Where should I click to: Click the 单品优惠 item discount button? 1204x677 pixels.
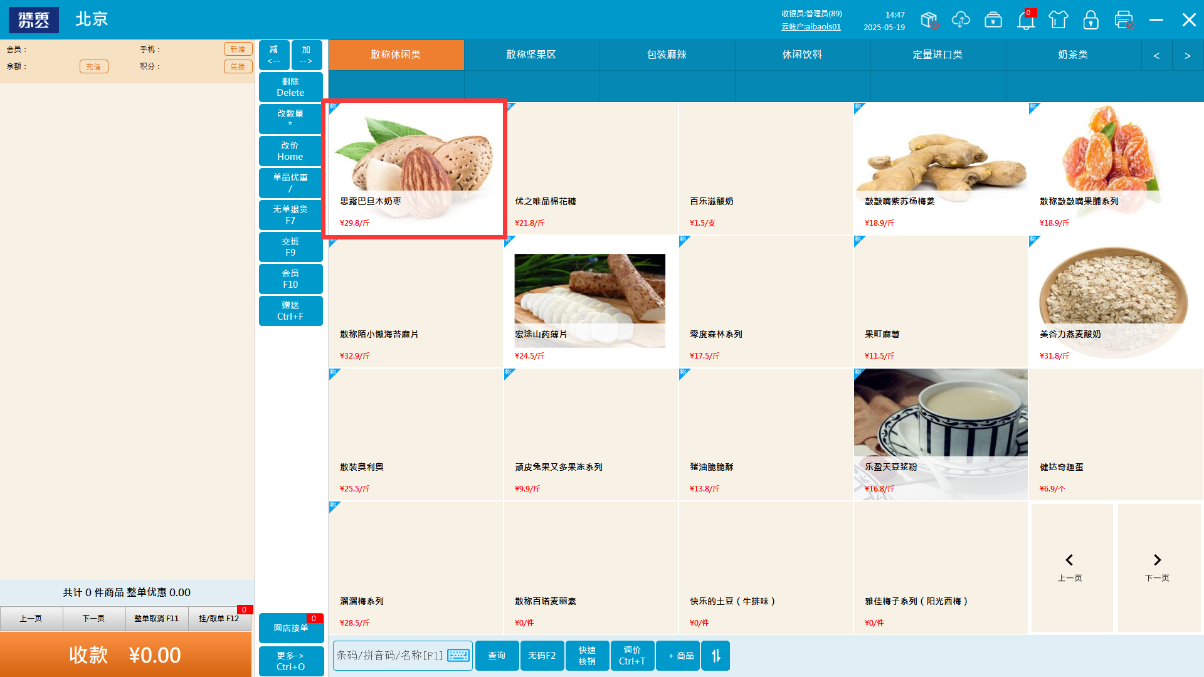pos(291,183)
